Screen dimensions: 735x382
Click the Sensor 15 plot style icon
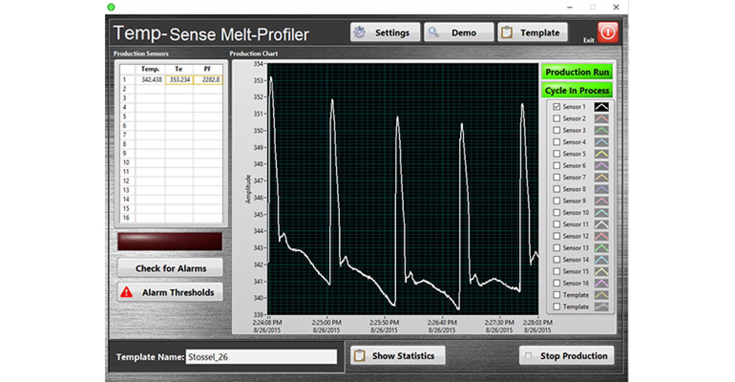coord(601,272)
